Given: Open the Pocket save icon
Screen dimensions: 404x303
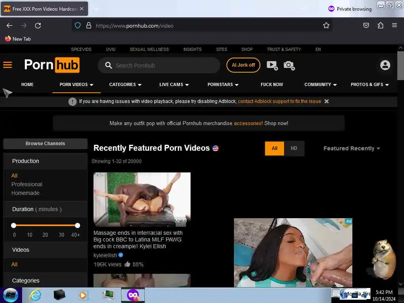Looking at the screenshot, I should coord(366,25).
